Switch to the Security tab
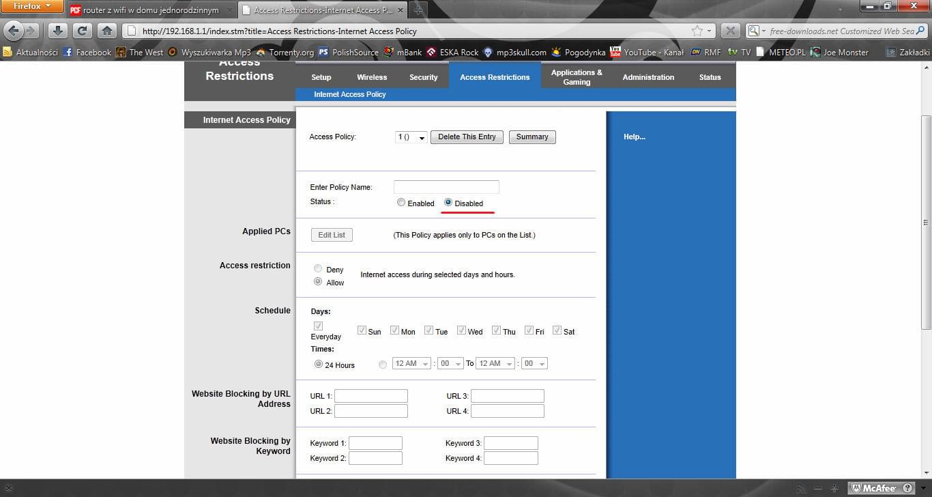The height and width of the screenshot is (497, 932). [424, 77]
